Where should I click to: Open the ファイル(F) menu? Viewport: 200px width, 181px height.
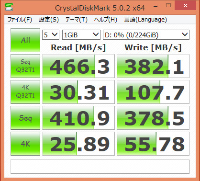[x=20, y=20]
